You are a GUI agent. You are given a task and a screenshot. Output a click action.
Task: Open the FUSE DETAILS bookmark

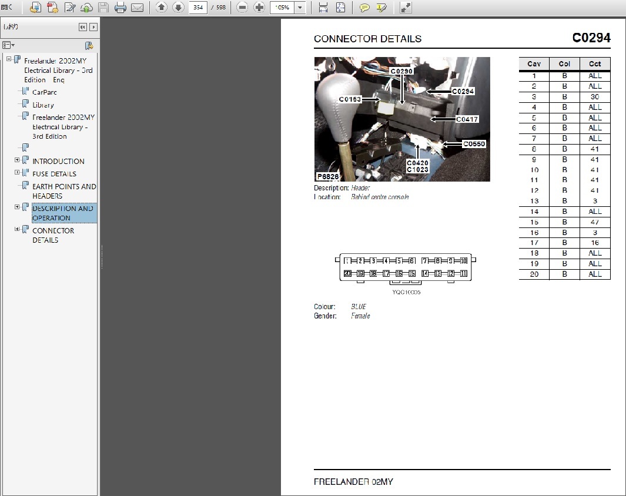[x=54, y=174]
